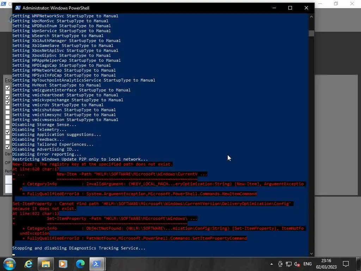
Task: Click the 'Setting XboxGipSvc StartupType to Manual' line
Action: pyautogui.click(x=61, y=55)
